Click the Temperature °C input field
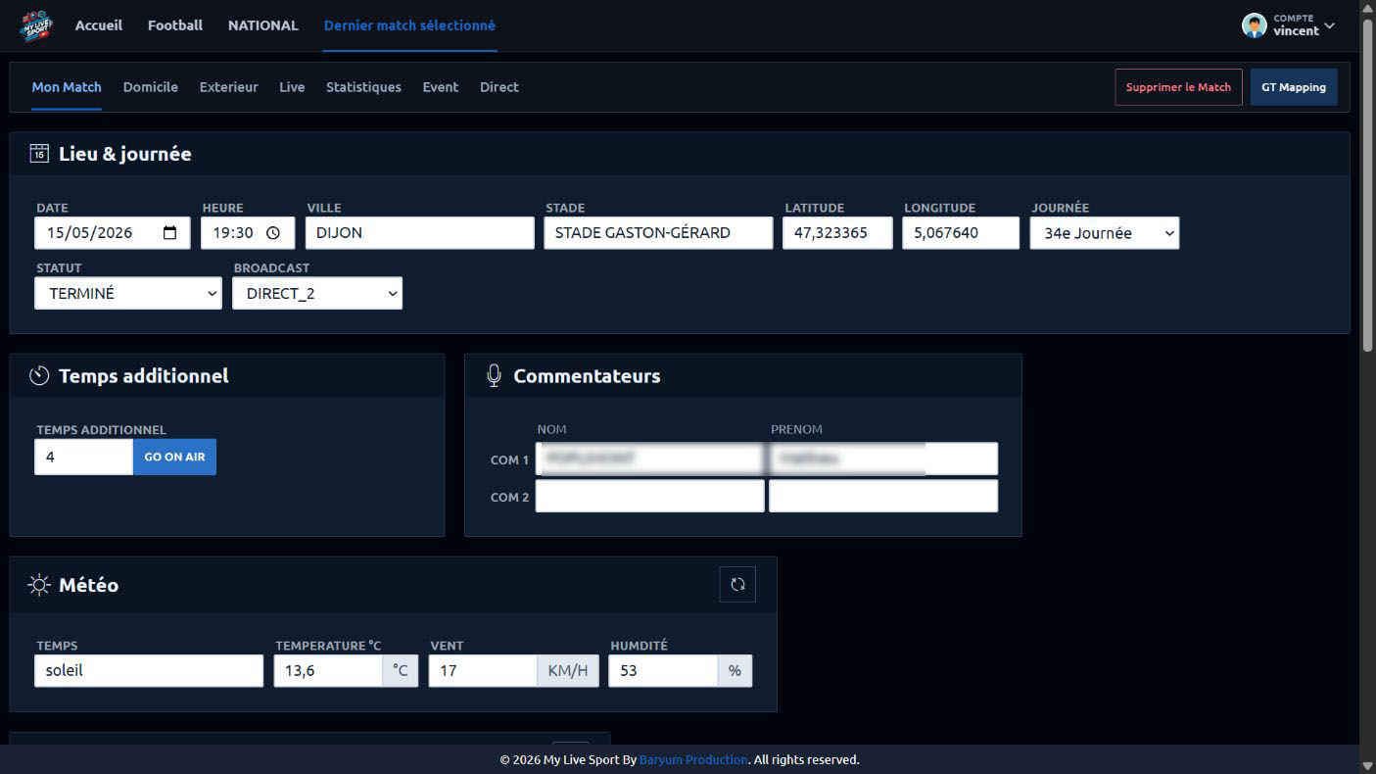The image size is (1376, 774). point(328,671)
